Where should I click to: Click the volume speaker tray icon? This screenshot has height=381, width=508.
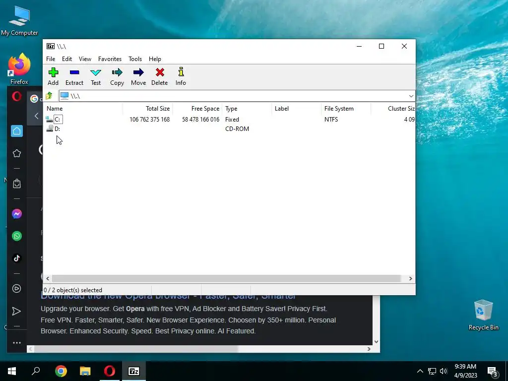[444, 371]
